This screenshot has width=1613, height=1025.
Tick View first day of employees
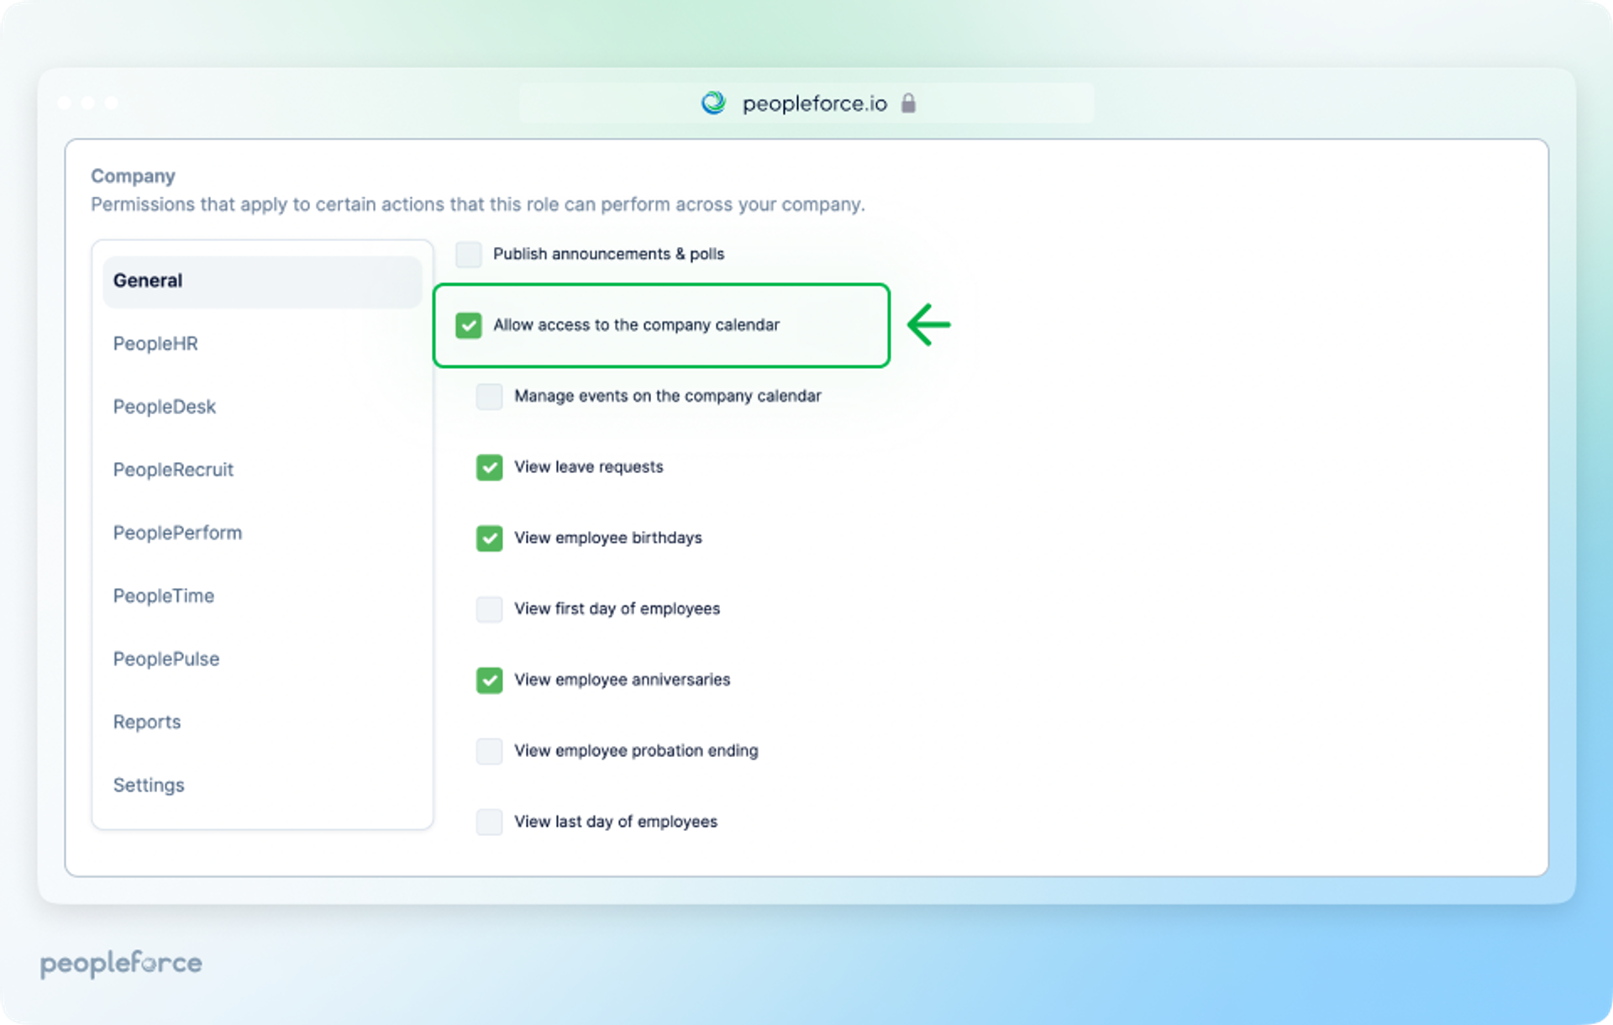coord(490,609)
